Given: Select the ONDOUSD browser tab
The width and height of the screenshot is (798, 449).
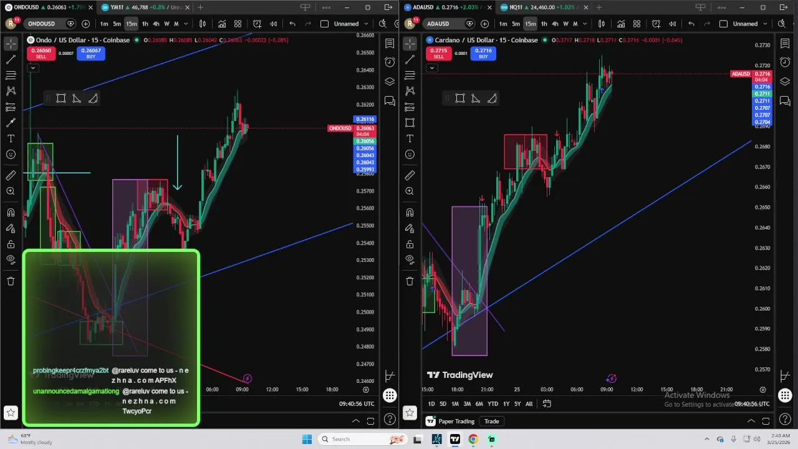Looking at the screenshot, I should (49, 7).
